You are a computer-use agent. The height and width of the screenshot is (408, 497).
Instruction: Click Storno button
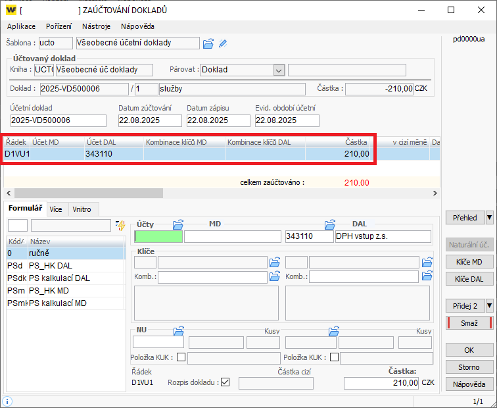(x=469, y=367)
